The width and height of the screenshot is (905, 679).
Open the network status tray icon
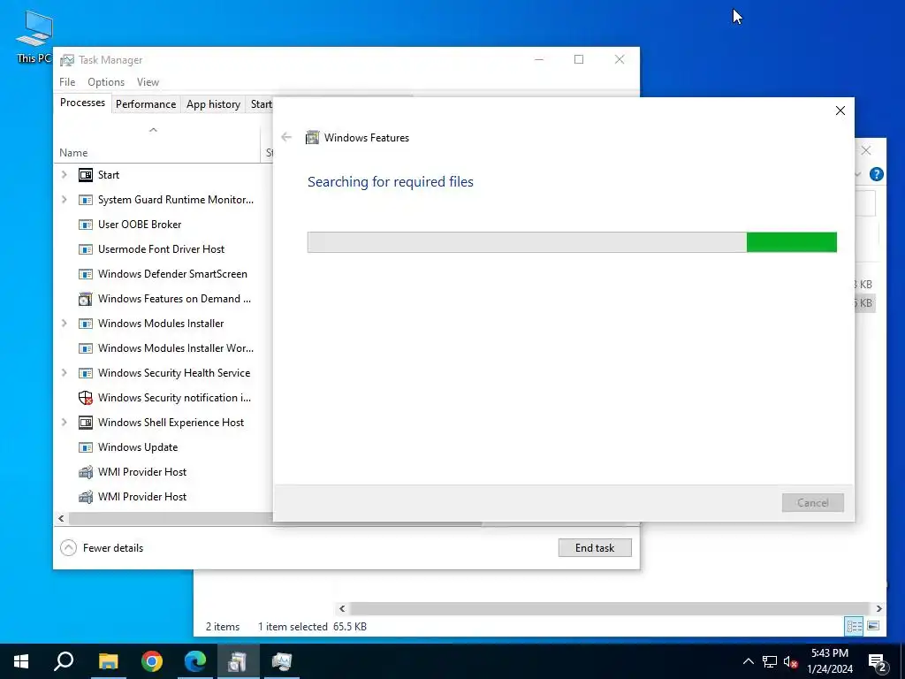coord(770,661)
